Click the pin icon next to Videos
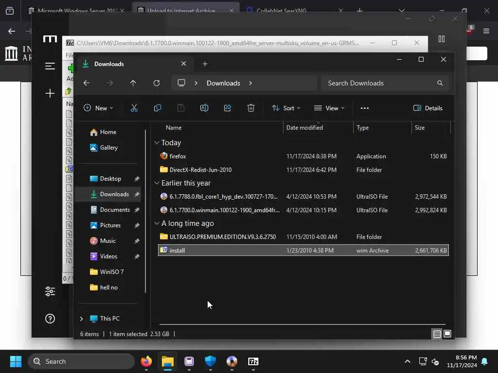Viewport: 498px width, 373px height. pyautogui.click(x=137, y=256)
